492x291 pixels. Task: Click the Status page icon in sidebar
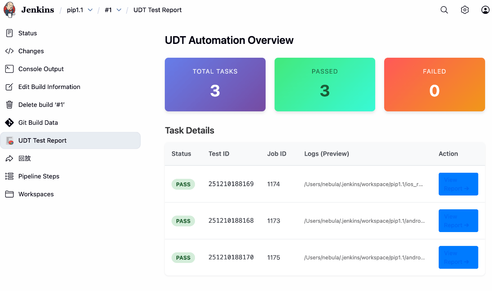(9, 33)
